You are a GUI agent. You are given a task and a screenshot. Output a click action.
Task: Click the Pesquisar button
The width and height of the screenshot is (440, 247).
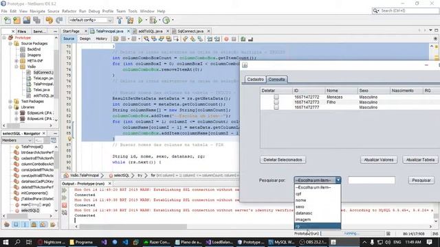[x=421, y=180]
